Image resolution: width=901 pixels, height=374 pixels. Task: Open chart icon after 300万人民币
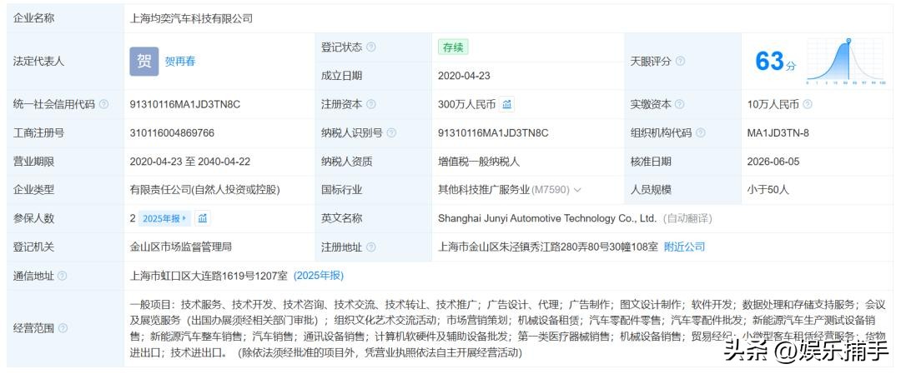coord(507,104)
